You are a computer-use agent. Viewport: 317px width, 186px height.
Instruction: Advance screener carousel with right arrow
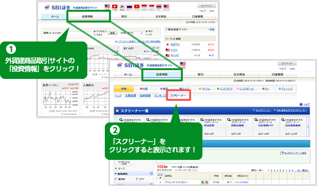308,127
